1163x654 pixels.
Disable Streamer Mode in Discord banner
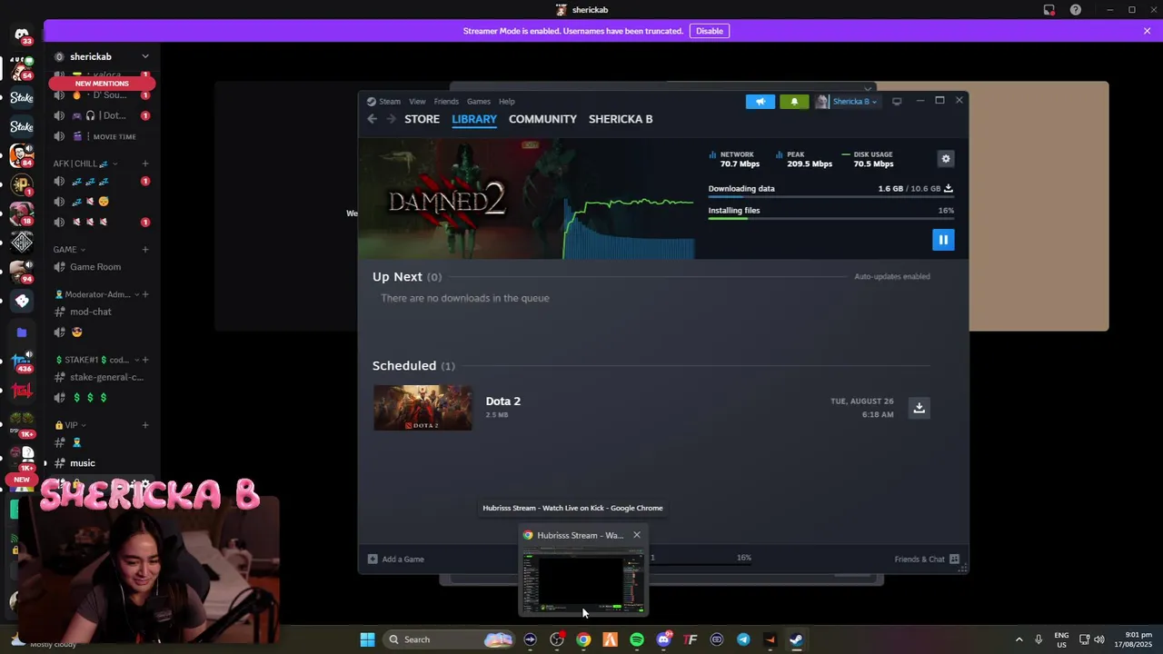pyautogui.click(x=710, y=31)
